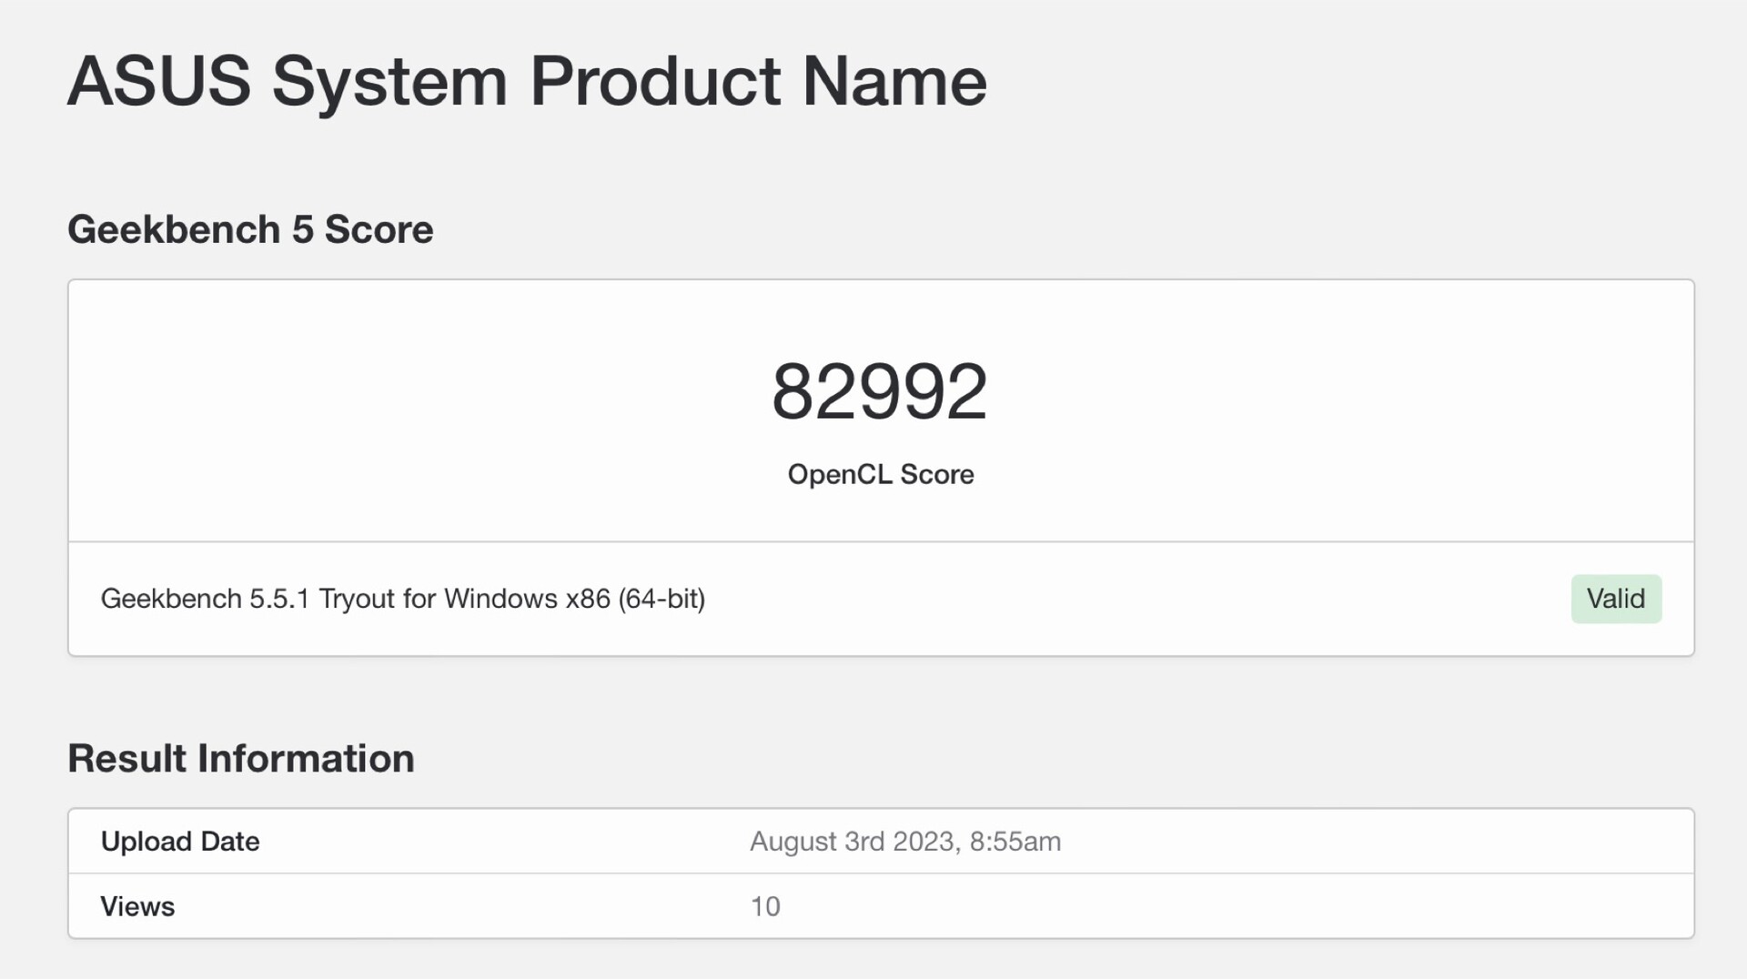The image size is (1747, 979).
Task: Click the views count value 10
Action: tap(765, 906)
